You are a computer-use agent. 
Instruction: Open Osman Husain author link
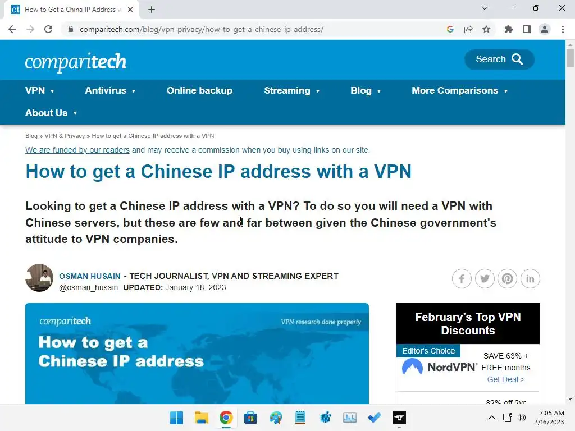tap(90, 276)
